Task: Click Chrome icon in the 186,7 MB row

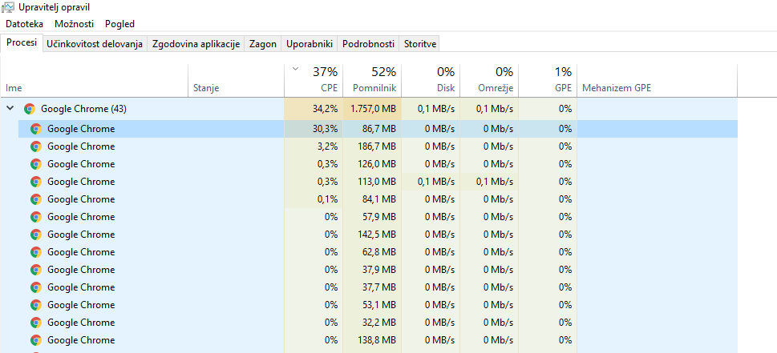Action: (35, 146)
